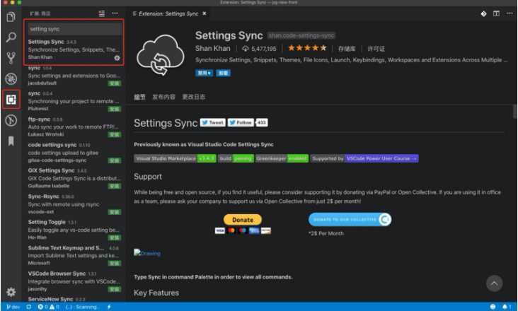This screenshot has width=518, height=311.
Task: Select the Setting Toggle extension result
Action: [74, 230]
